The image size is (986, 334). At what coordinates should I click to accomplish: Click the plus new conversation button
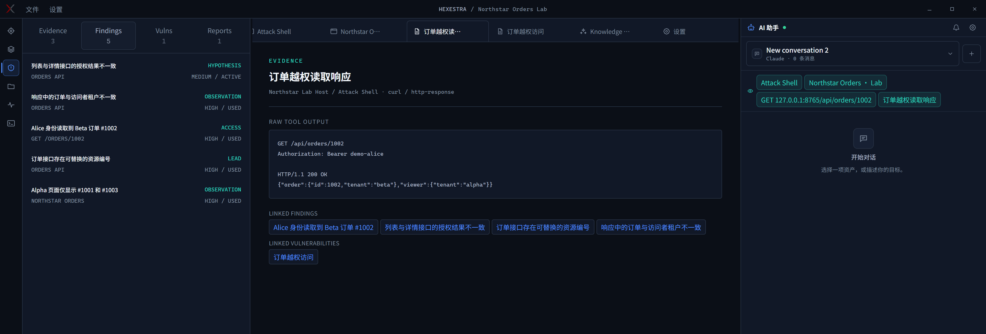coord(971,54)
